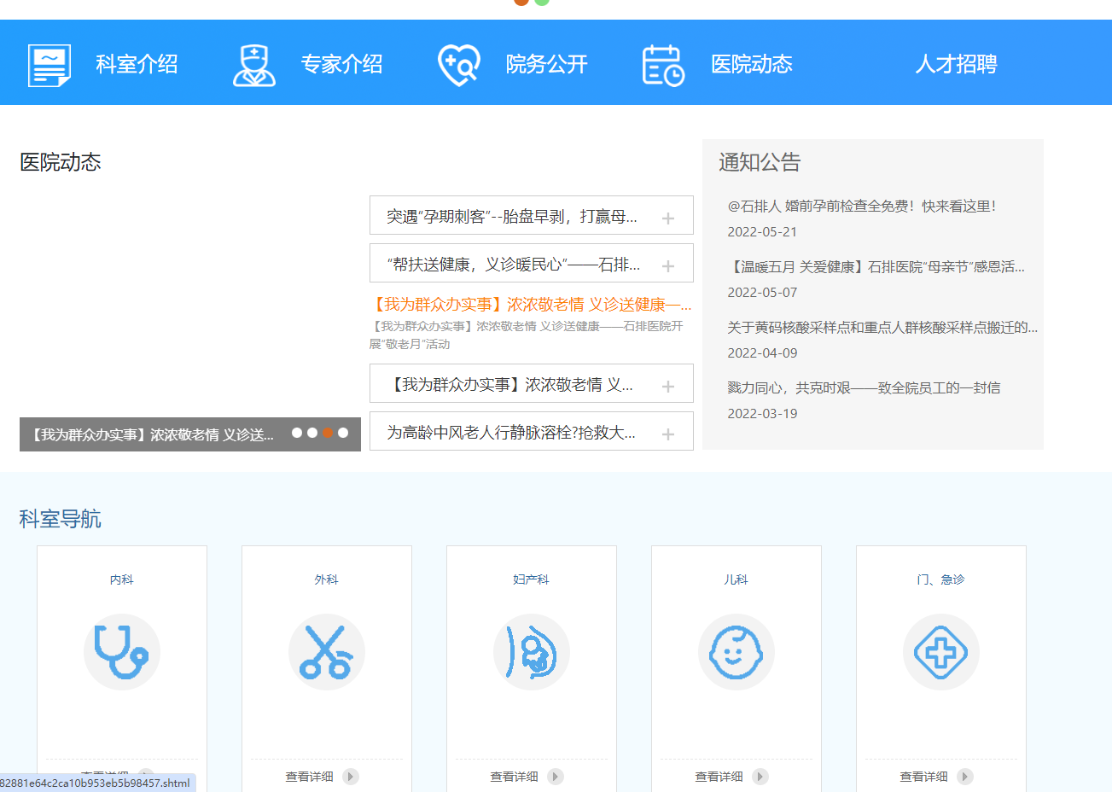The height and width of the screenshot is (792, 1112).
Task: Go to 院务公开 in navigation bar
Action: tap(546, 64)
